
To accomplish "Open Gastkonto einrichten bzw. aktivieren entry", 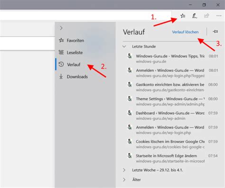I will click(172, 87).
